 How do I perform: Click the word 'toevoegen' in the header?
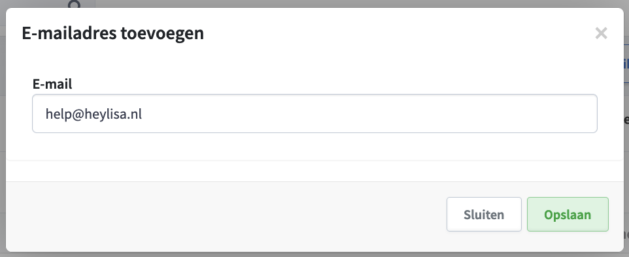(162, 34)
